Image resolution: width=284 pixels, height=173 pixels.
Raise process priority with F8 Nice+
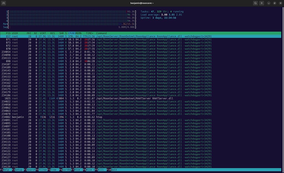point(88,170)
